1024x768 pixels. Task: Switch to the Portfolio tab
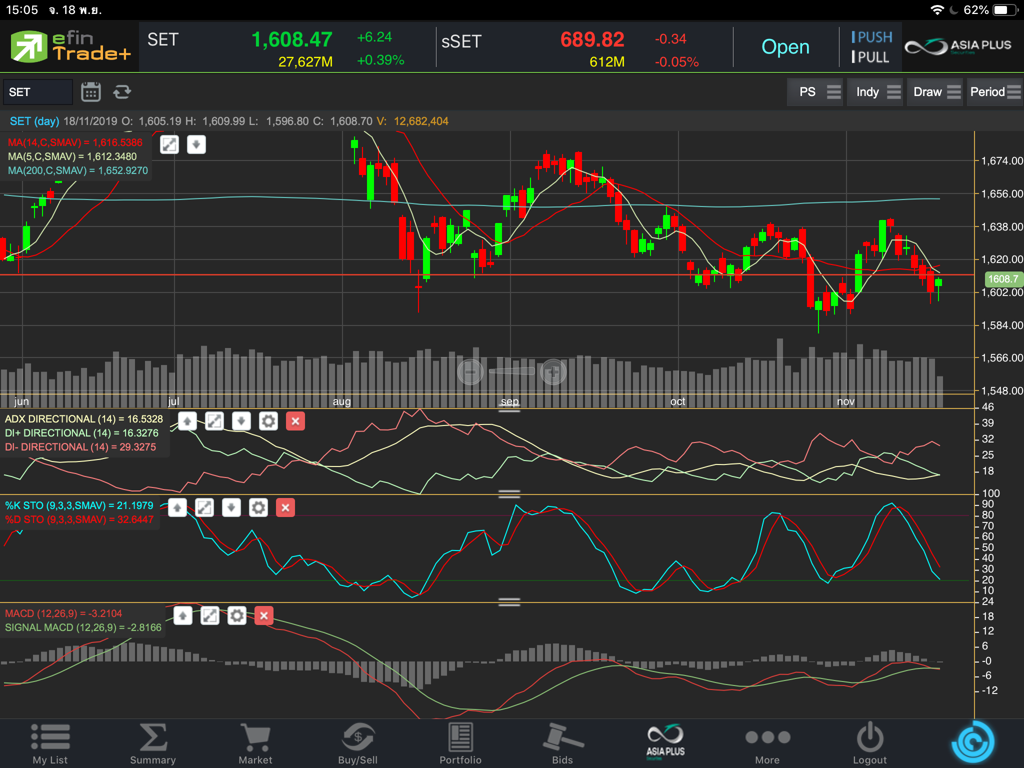460,743
